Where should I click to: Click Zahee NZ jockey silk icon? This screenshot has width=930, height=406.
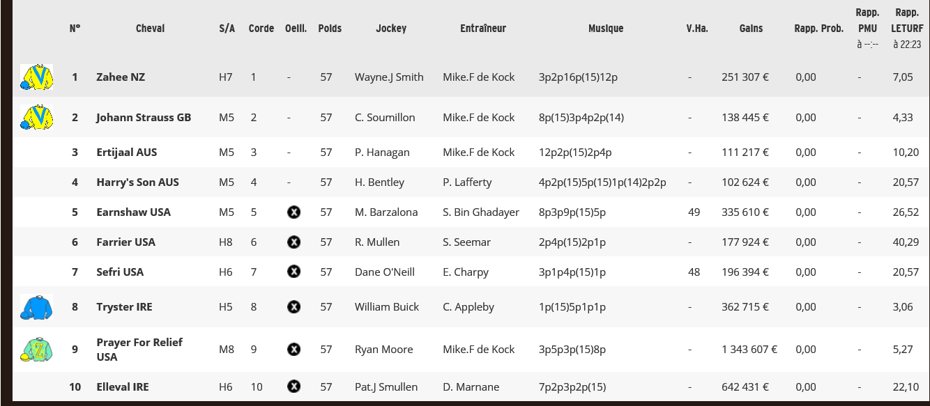pos(37,77)
